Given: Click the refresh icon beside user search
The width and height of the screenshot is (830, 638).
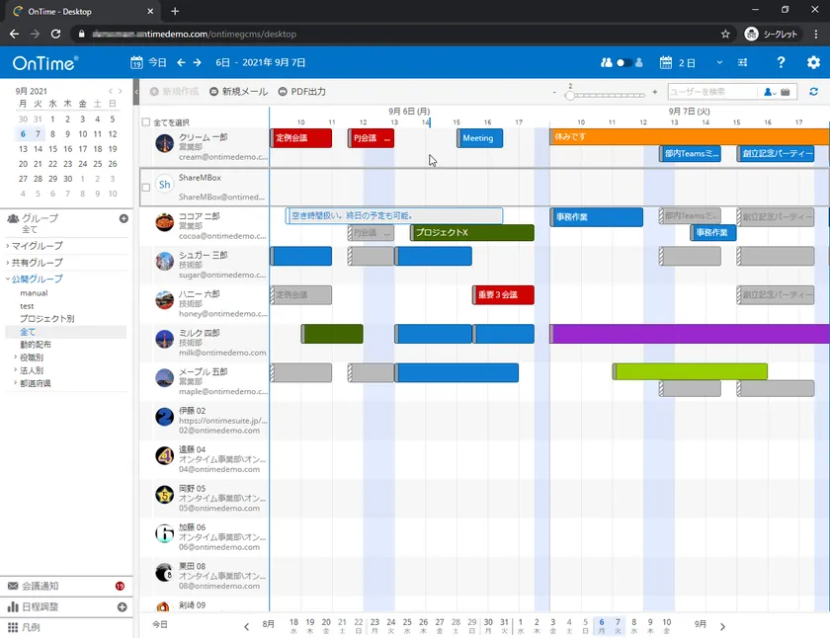Looking at the screenshot, I should [813, 92].
